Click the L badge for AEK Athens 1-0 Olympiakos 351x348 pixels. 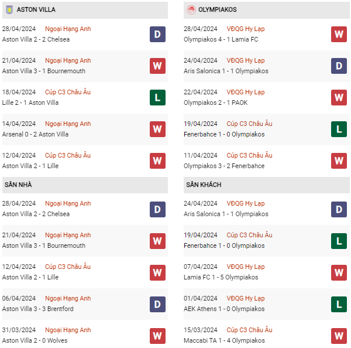tap(339, 303)
